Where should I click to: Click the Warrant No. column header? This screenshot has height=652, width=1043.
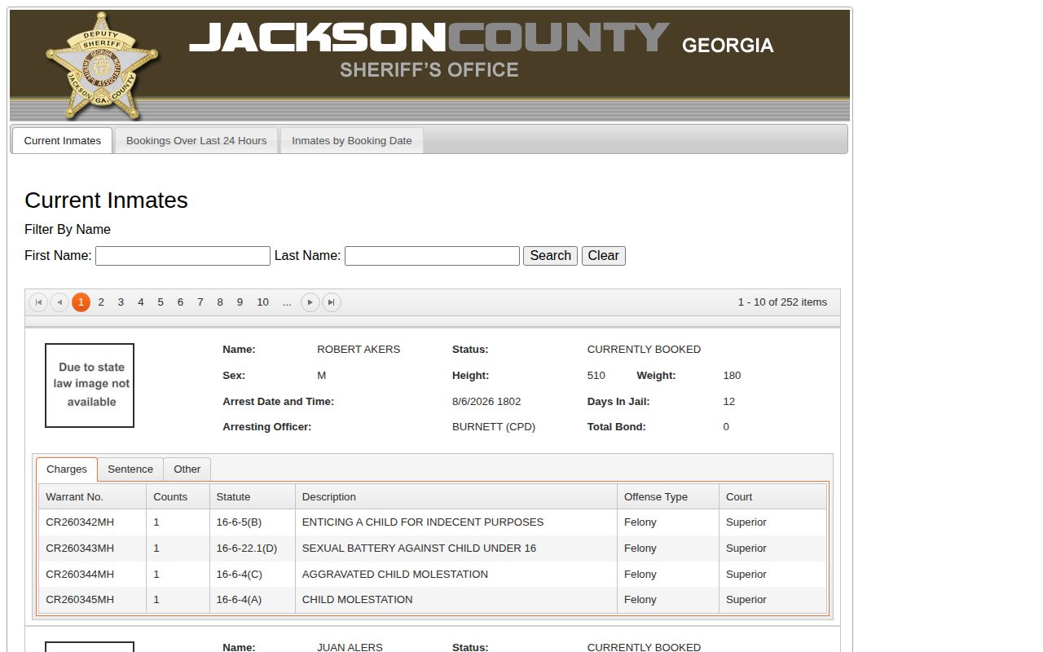[x=93, y=497]
